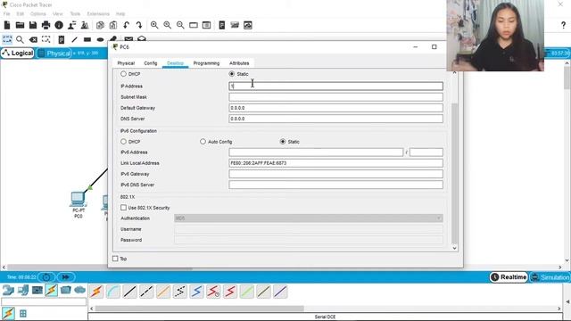Click the Paste toolbar icon
571x321 pixels.
pyautogui.click(x=113, y=25)
